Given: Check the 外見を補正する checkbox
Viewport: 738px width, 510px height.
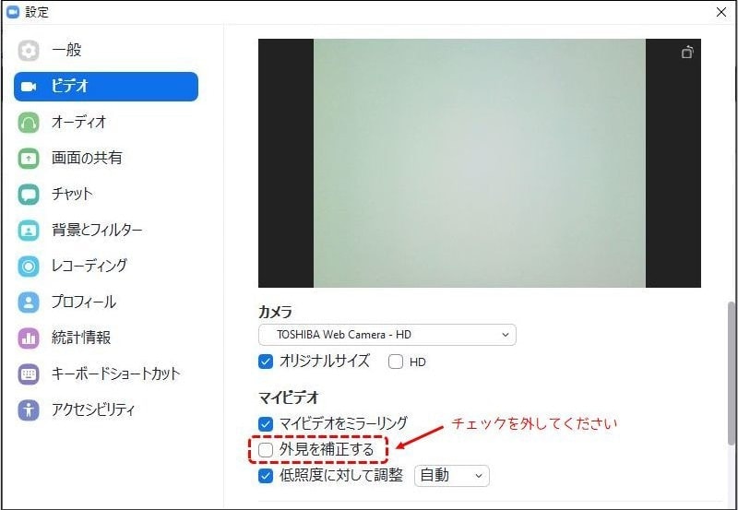Looking at the screenshot, I should (x=266, y=450).
